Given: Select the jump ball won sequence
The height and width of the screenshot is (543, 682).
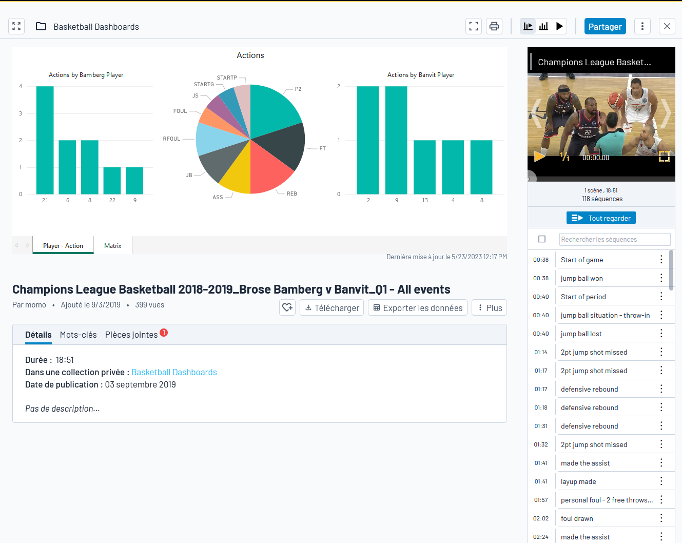Looking at the screenshot, I should pos(598,278).
